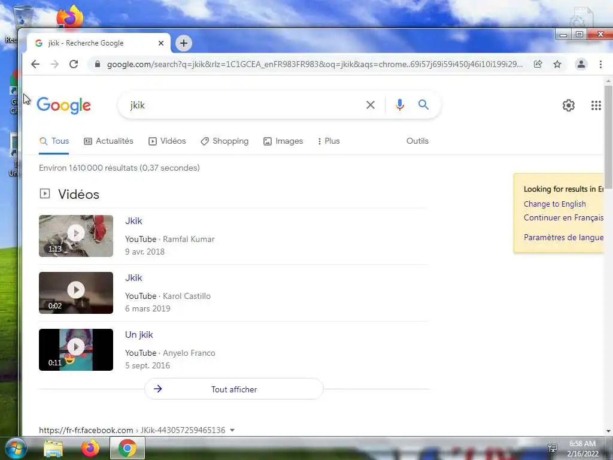Viewport: 613px width, 460px height.
Task: Select the Tous search tab
Action: pos(54,141)
